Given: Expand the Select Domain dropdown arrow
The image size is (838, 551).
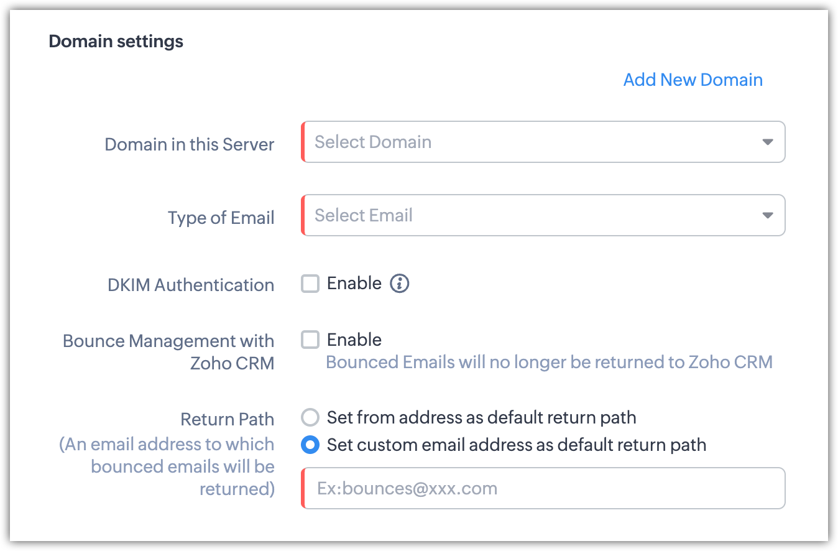Looking at the screenshot, I should (x=767, y=142).
